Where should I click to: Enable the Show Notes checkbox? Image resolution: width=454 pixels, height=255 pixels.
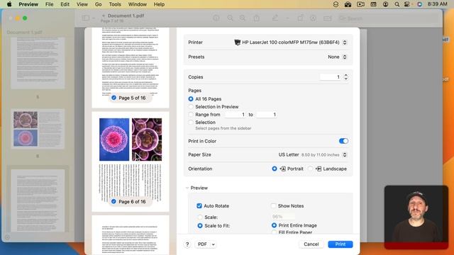coord(273,206)
